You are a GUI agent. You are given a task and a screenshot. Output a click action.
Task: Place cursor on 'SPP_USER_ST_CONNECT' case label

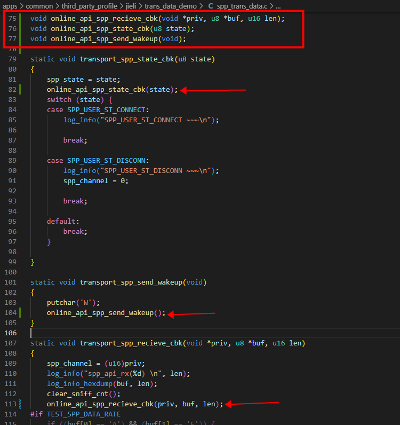click(x=106, y=110)
